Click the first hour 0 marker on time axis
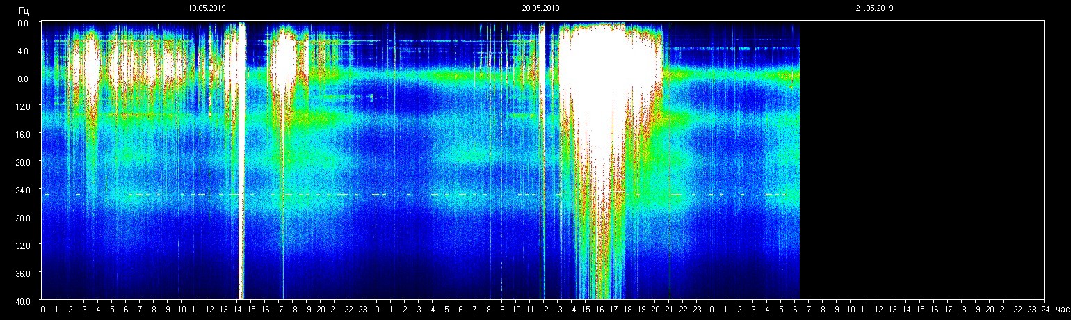The height and width of the screenshot is (320, 1071). pos(42,310)
